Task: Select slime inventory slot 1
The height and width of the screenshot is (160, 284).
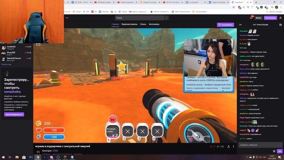Action: click(x=112, y=131)
